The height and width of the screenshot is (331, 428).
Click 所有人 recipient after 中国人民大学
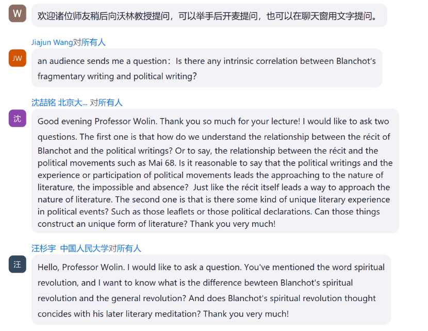pyautogui.click(x=129, y=249)
